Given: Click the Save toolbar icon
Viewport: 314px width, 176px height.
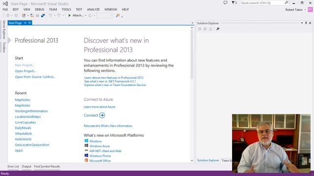Looking at the screenshot, I should [37, 15].
